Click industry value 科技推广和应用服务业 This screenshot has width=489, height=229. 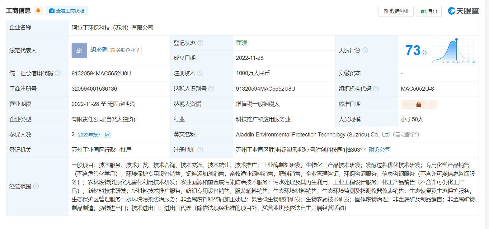tap(263, 119)
